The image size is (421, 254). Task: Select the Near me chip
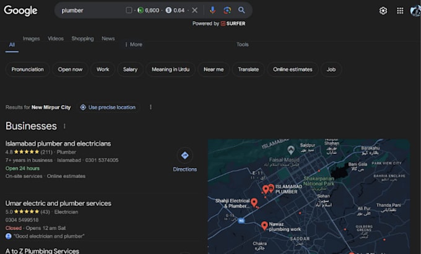[x=214, y=69]
